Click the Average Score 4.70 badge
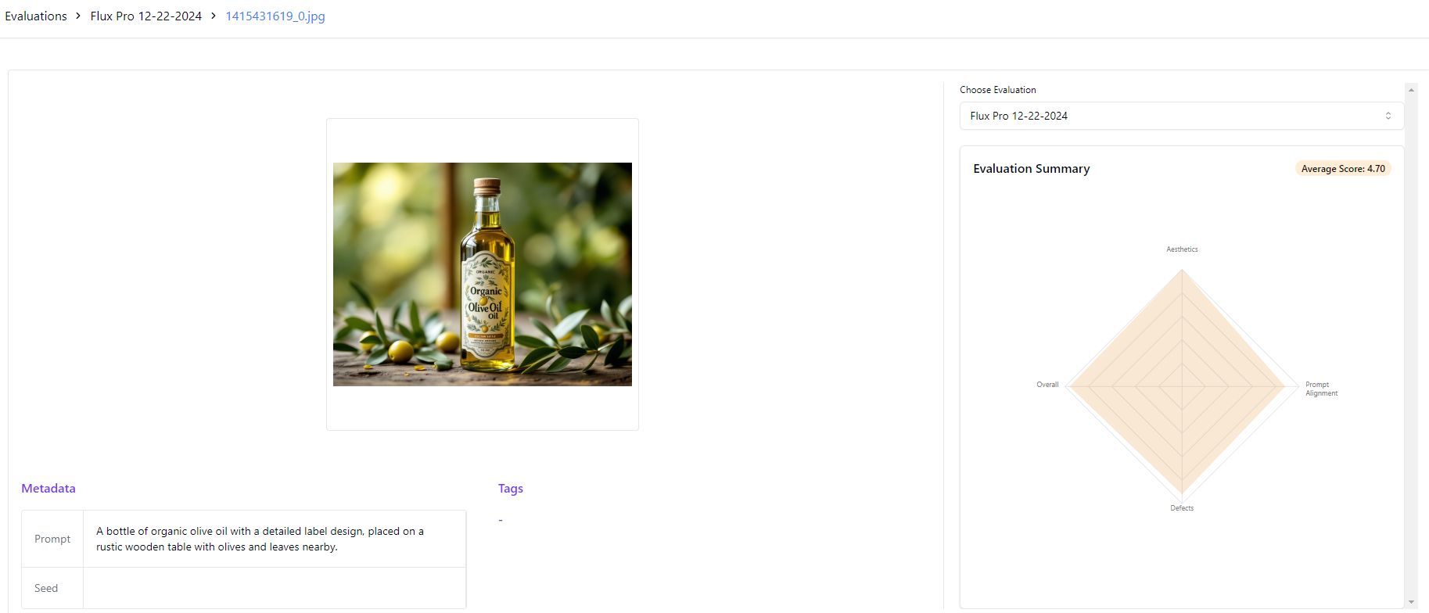 [1343, 169]
